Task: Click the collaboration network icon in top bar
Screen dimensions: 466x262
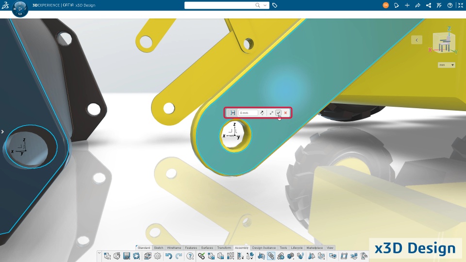Action: click(429, 5)
